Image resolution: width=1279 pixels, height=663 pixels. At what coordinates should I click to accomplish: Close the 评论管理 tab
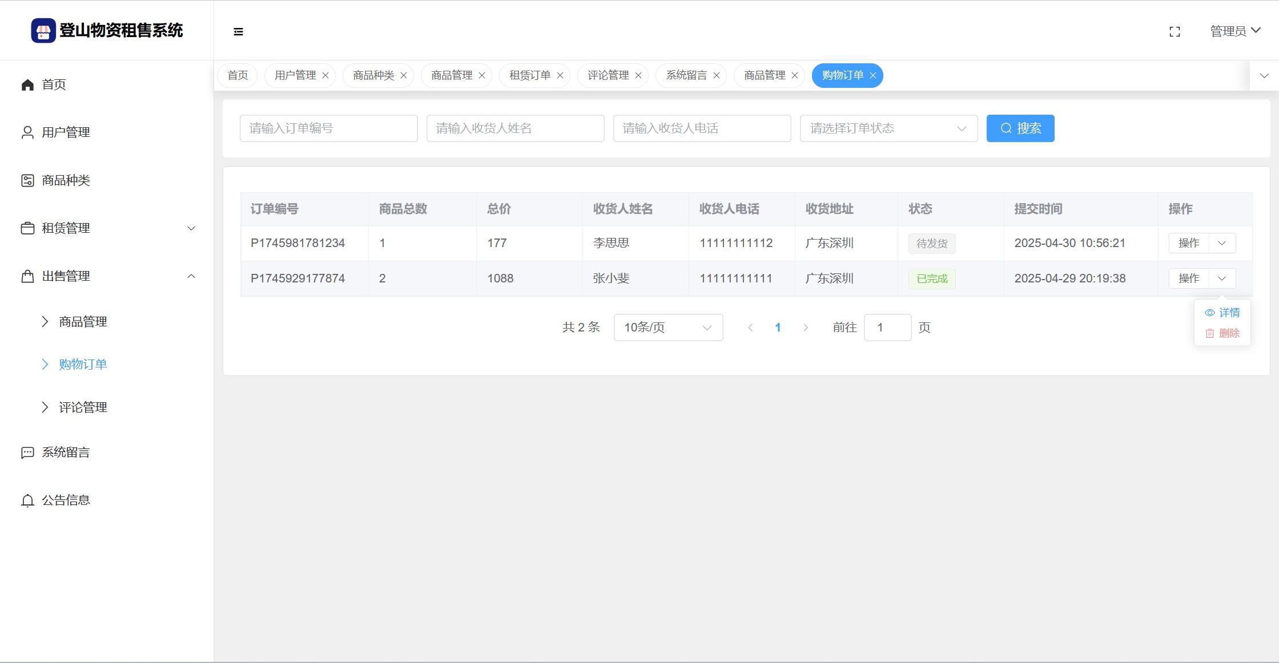pos(638,75)
